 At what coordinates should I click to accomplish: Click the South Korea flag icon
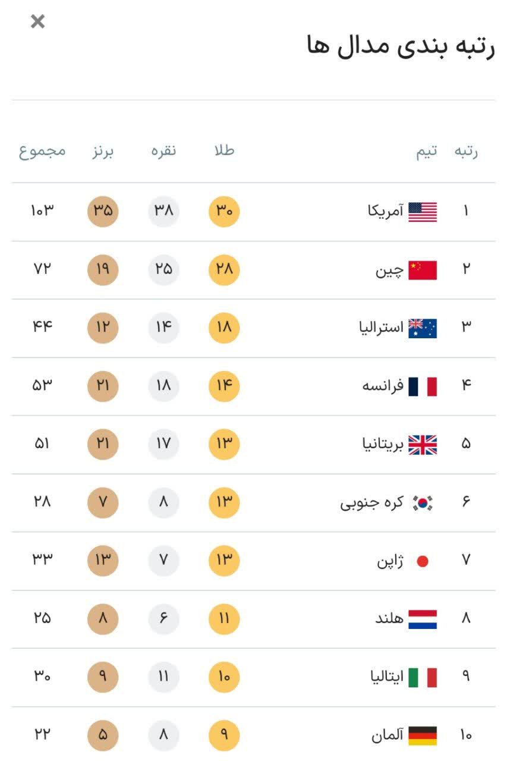pyautogui.click(x=423, y=503)
